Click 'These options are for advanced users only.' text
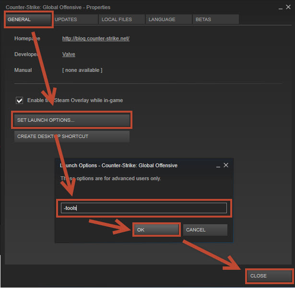Viewport: 295px width, 288px height. [111, 178]
